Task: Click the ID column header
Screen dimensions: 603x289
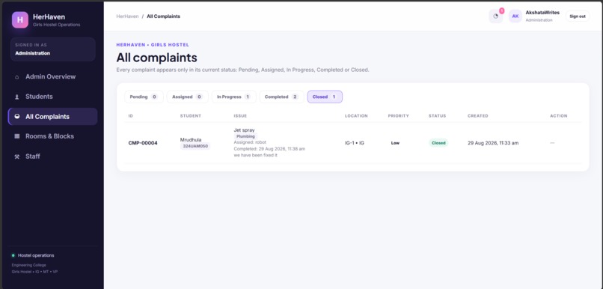Action: 131,116
